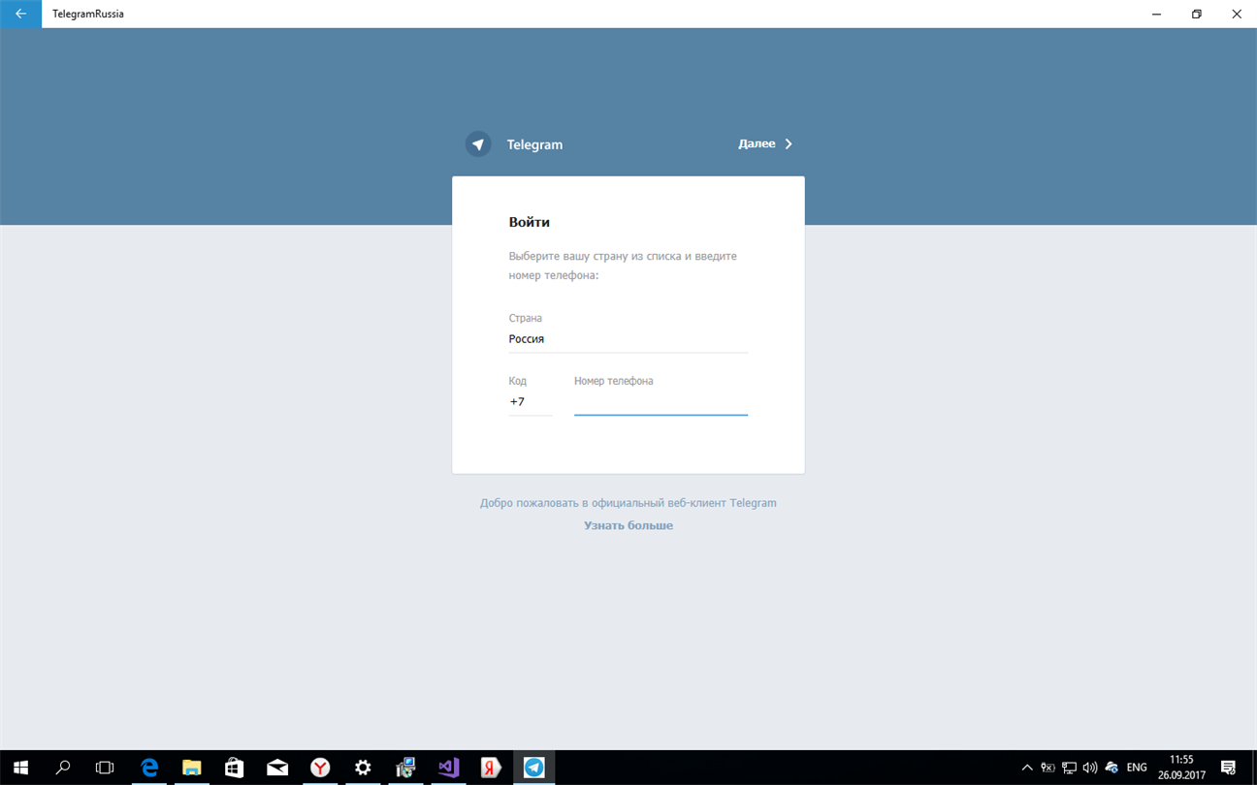The width and height of the screenshot is (1257, 785).
Task: Close the TelegramRussia window
Action: click(x=1237, y=14)
